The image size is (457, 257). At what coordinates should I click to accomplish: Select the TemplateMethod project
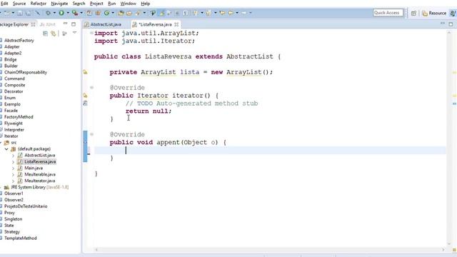coord(21,238)
